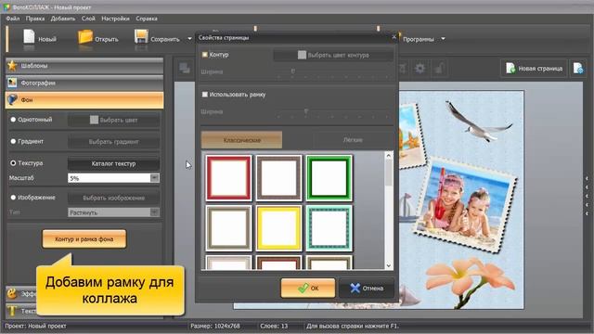The width and height of the screenshot is (594, 334).
Task: Add a page with Новая страница
Action: pos(535,69)
